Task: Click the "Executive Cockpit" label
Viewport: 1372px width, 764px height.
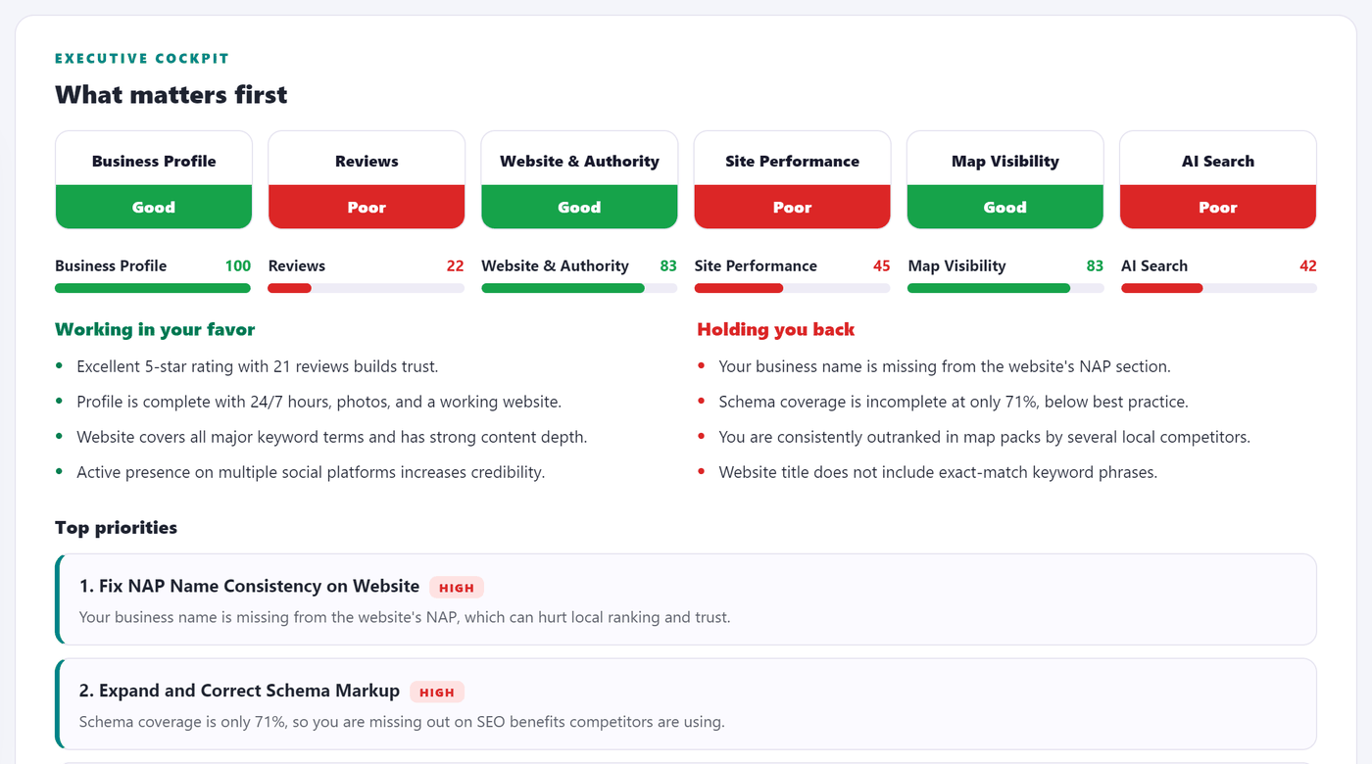Action: (x=142, y=59)
